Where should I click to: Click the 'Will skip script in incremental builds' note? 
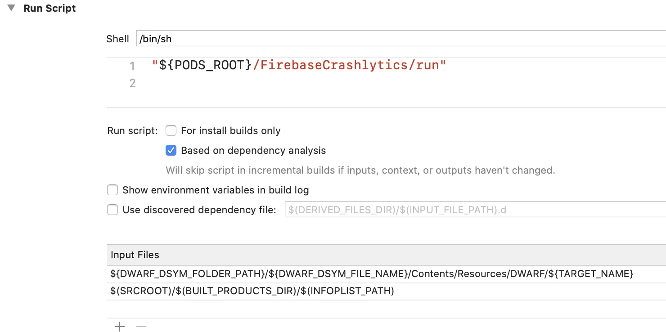[360, 170]
